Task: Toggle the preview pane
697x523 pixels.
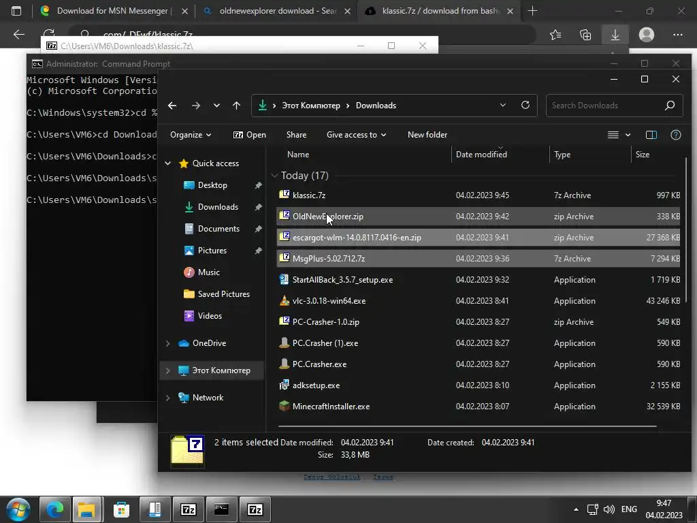Action: 651,135
